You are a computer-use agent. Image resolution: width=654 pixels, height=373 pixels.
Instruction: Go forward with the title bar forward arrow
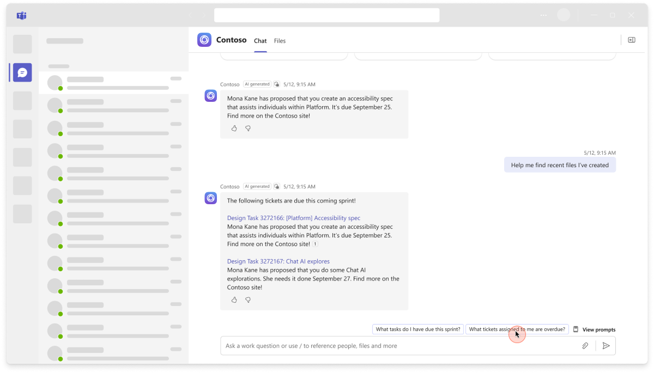point(204,15)
